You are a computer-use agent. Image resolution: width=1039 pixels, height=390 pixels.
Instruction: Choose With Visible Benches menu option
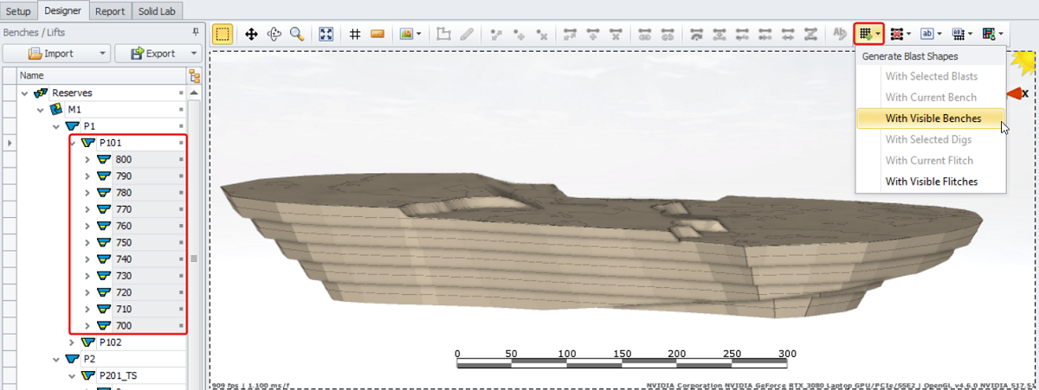click(x=931, y=118)
